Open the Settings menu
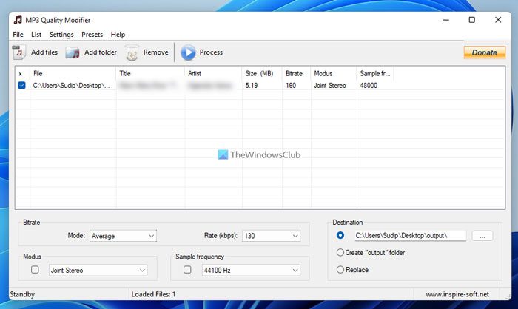Viewport: 518px width, 309px height. click(x=61, y=34)
